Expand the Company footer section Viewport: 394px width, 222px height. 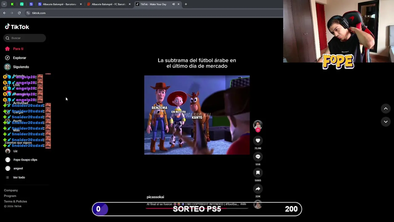click(11, 190)
